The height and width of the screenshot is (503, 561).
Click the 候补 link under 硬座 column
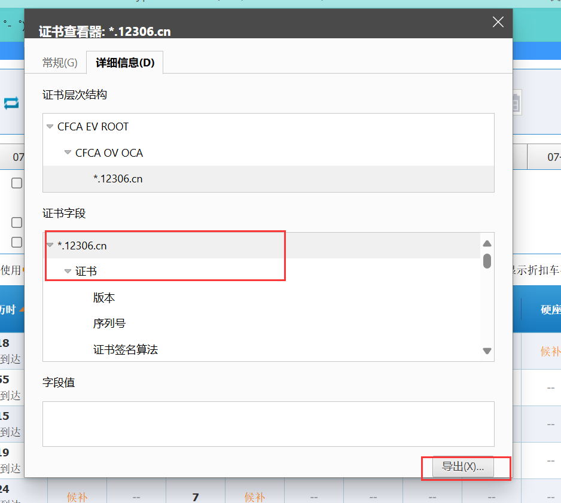click(x=550, y=351)
